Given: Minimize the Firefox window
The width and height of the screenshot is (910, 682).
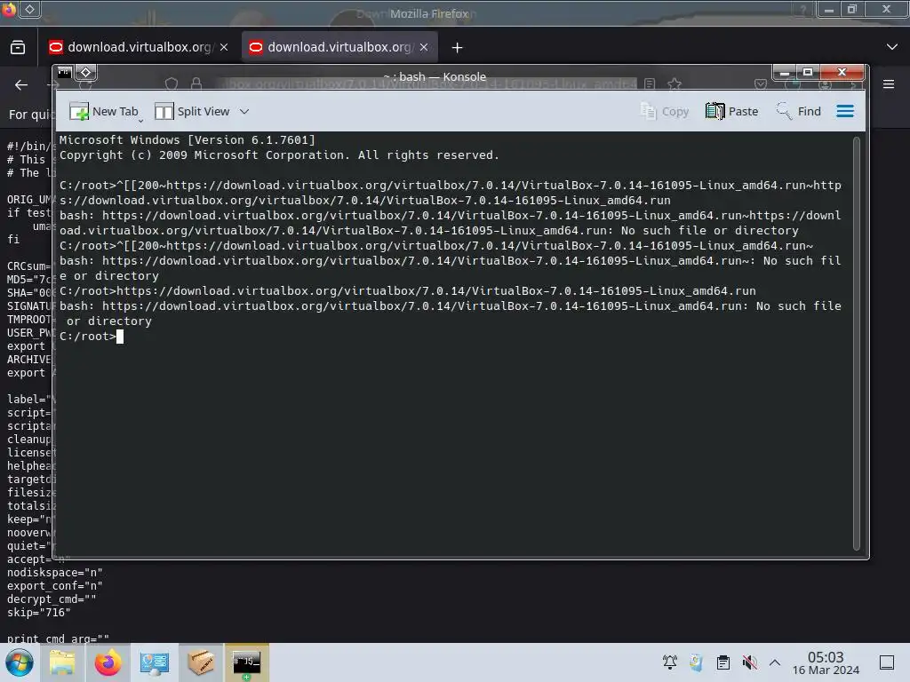Looking at the screenshot, I should [x=829, y=9].
